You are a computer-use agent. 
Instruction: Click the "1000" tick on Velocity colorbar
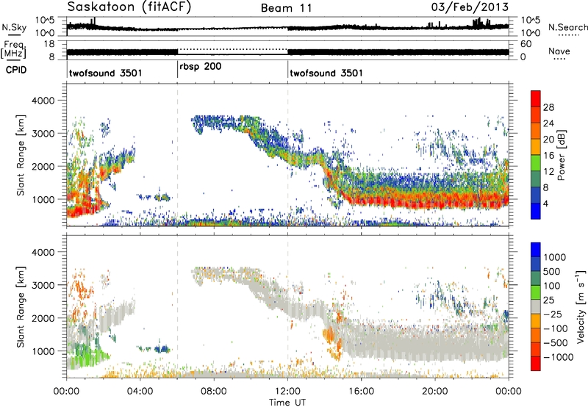554,257
